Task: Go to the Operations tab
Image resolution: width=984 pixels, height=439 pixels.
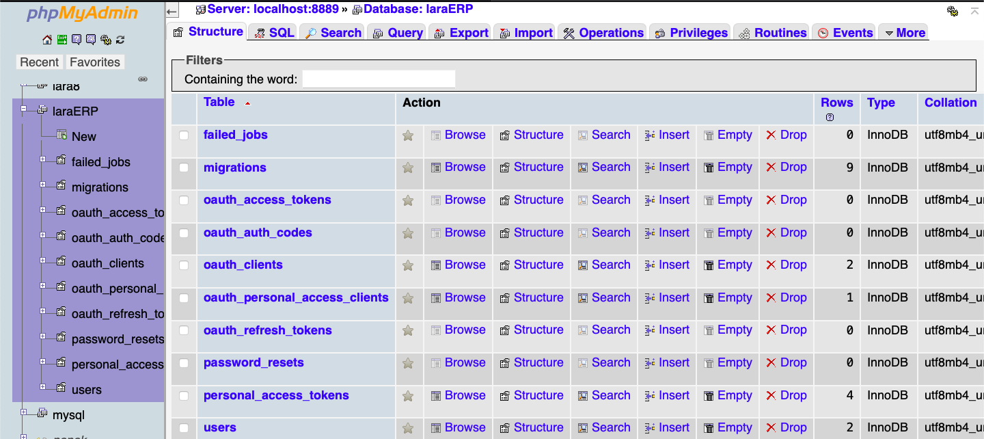Action: 603,33
